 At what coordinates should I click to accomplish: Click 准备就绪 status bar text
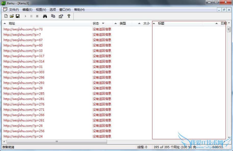8,147
